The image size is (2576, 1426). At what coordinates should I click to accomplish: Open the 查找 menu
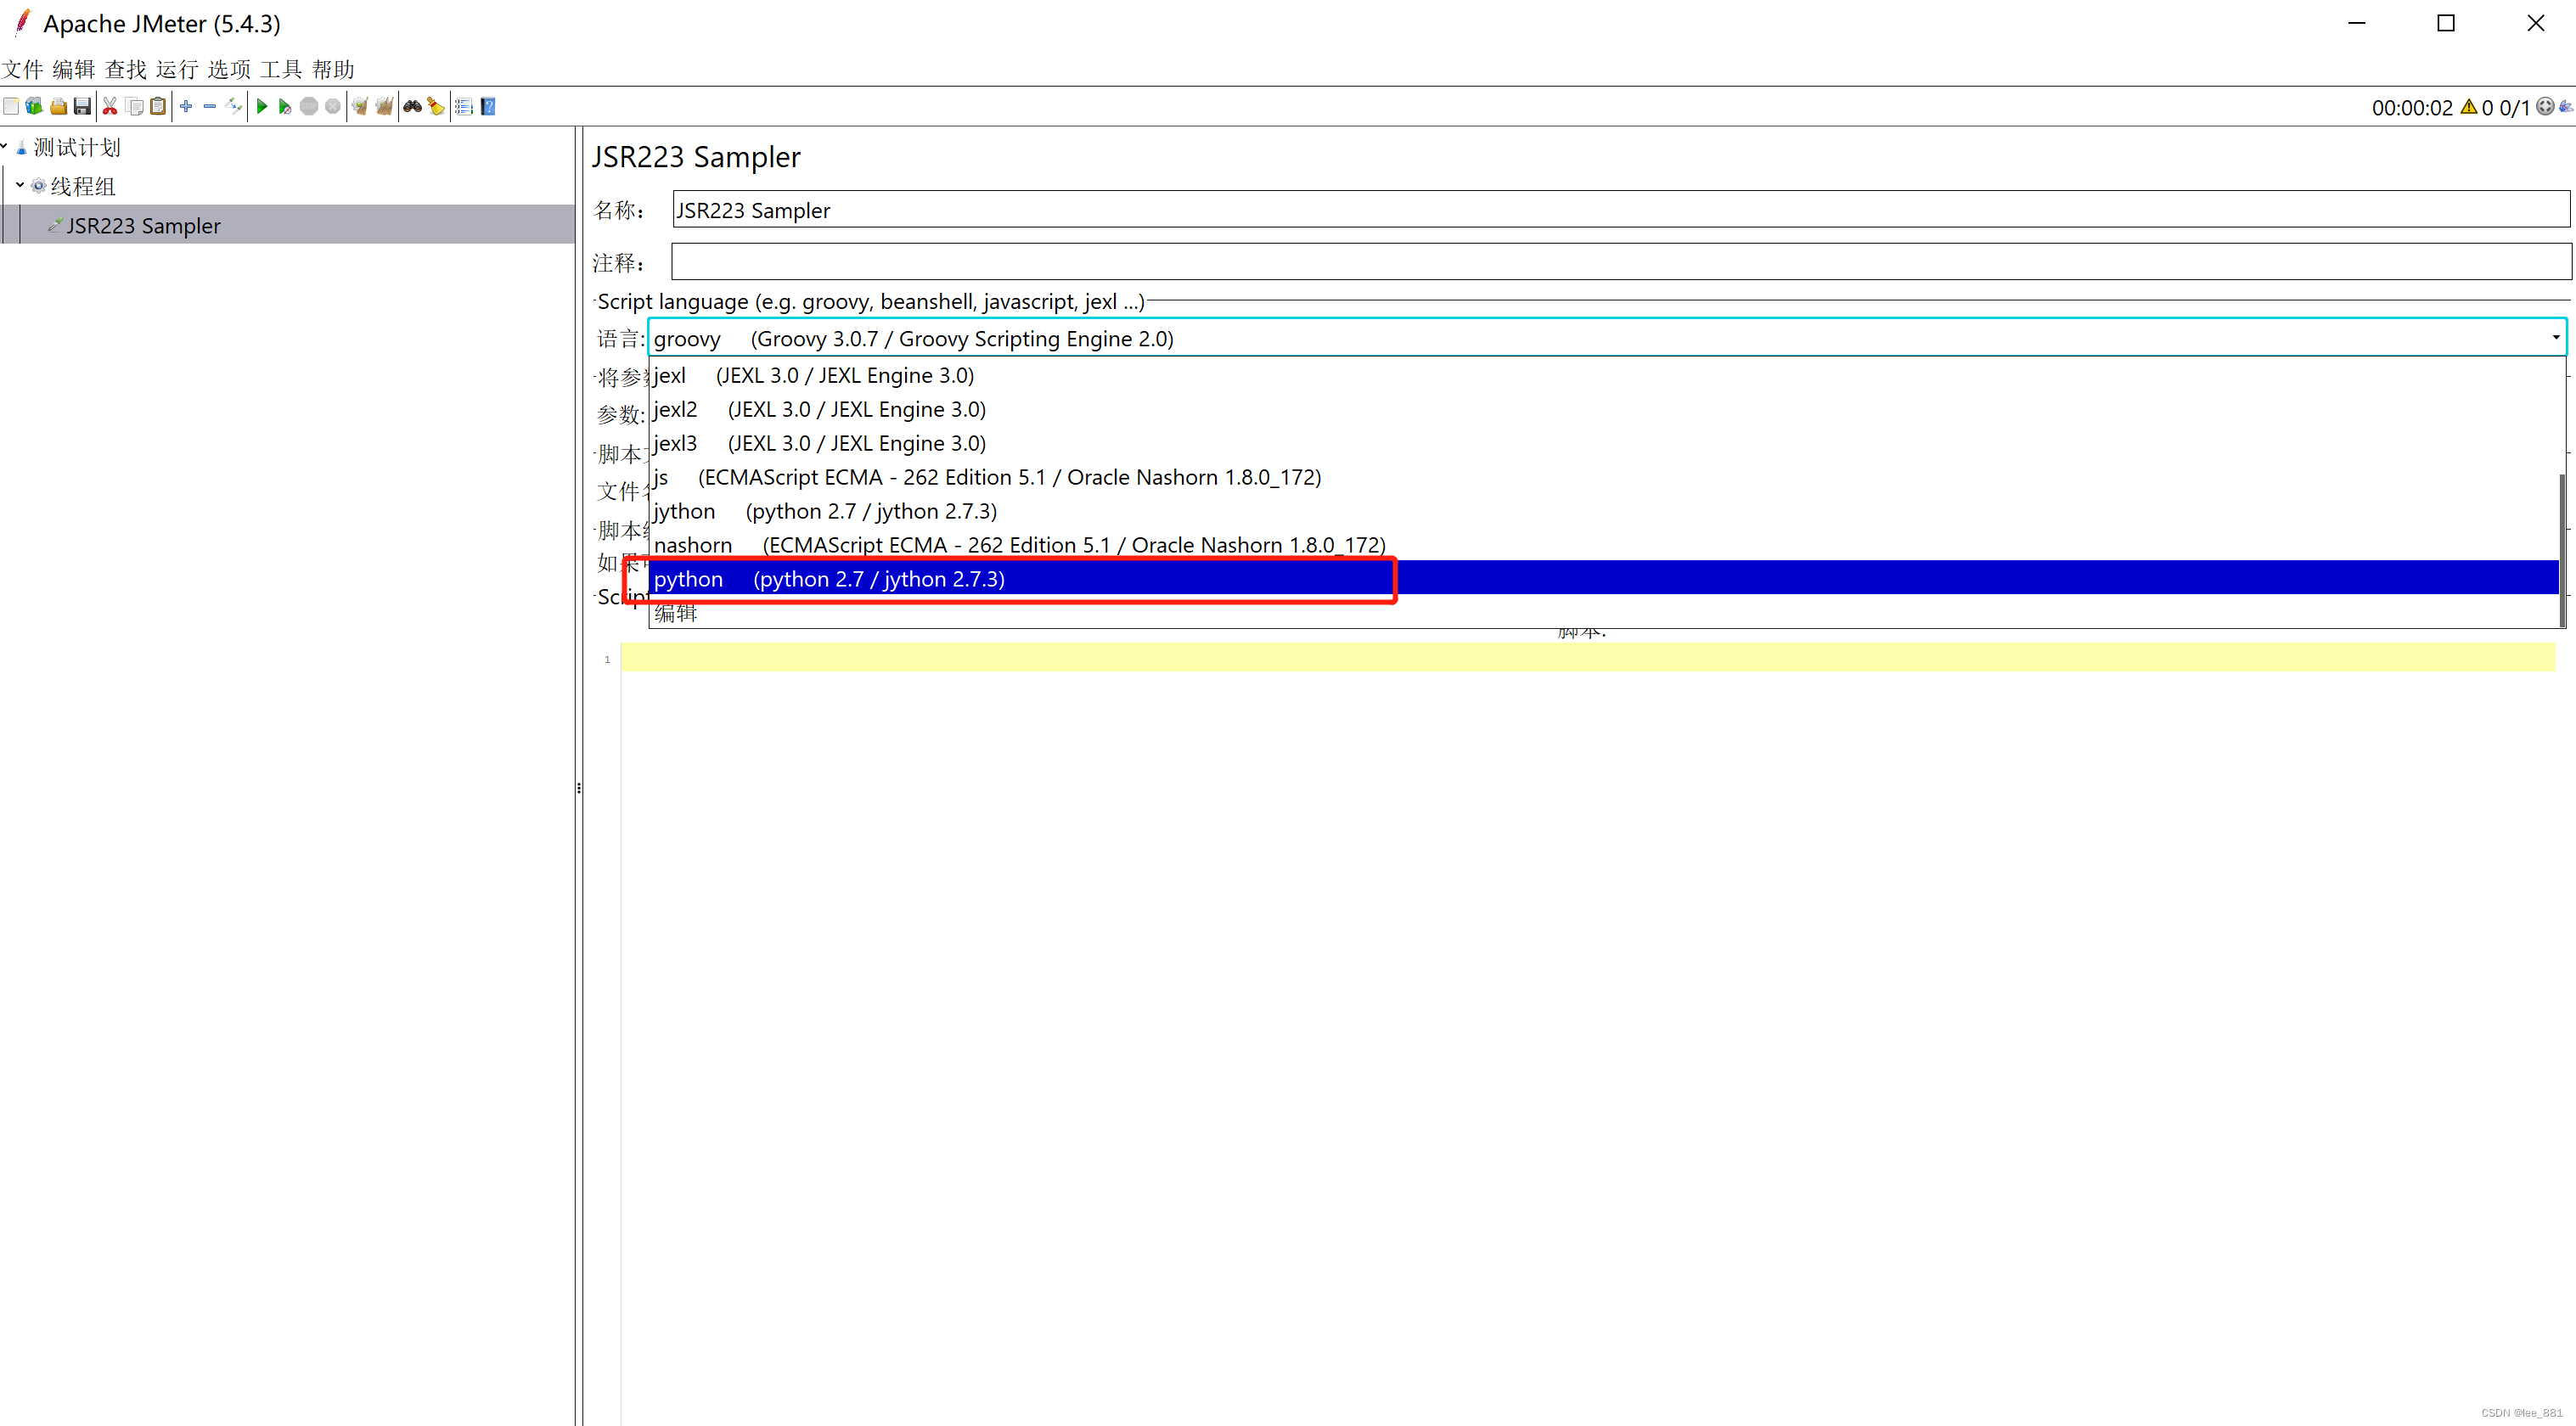[126, 69]
